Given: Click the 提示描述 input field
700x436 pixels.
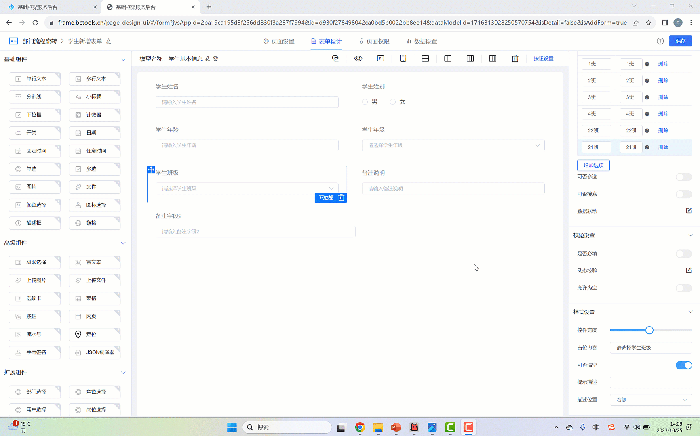Looking at the screenshot, I should (651, 382).
